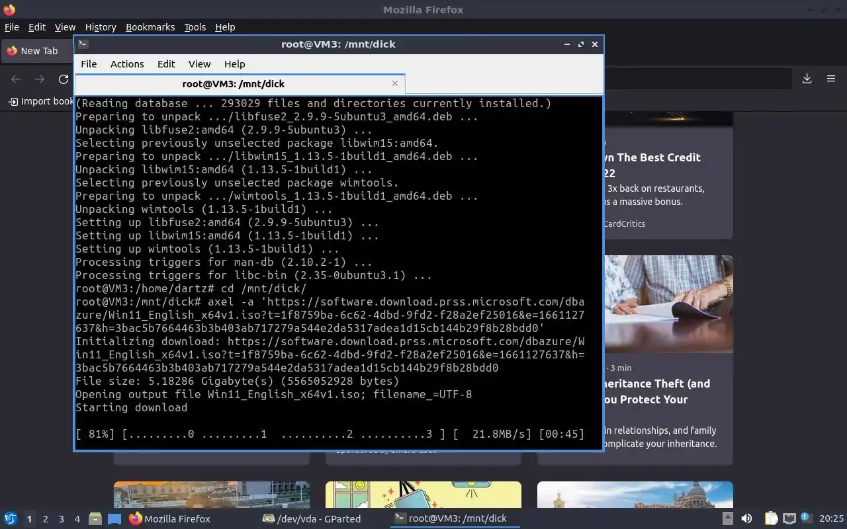Switch to workspace 1
Image resolution: width=847 pixels, height=529 pixels.
[29, 519]
